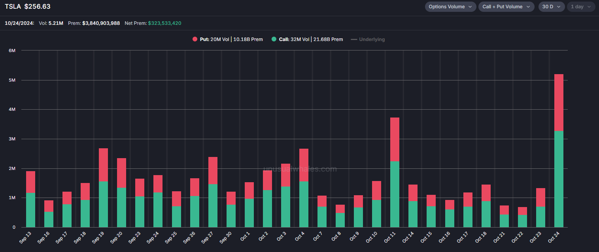
Task: Toggle the Put series in legend
Action: coord(227,39)
